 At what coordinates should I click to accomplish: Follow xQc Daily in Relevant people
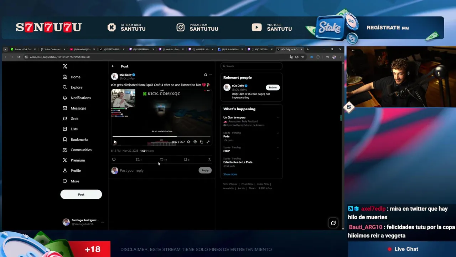pos(273,87)
